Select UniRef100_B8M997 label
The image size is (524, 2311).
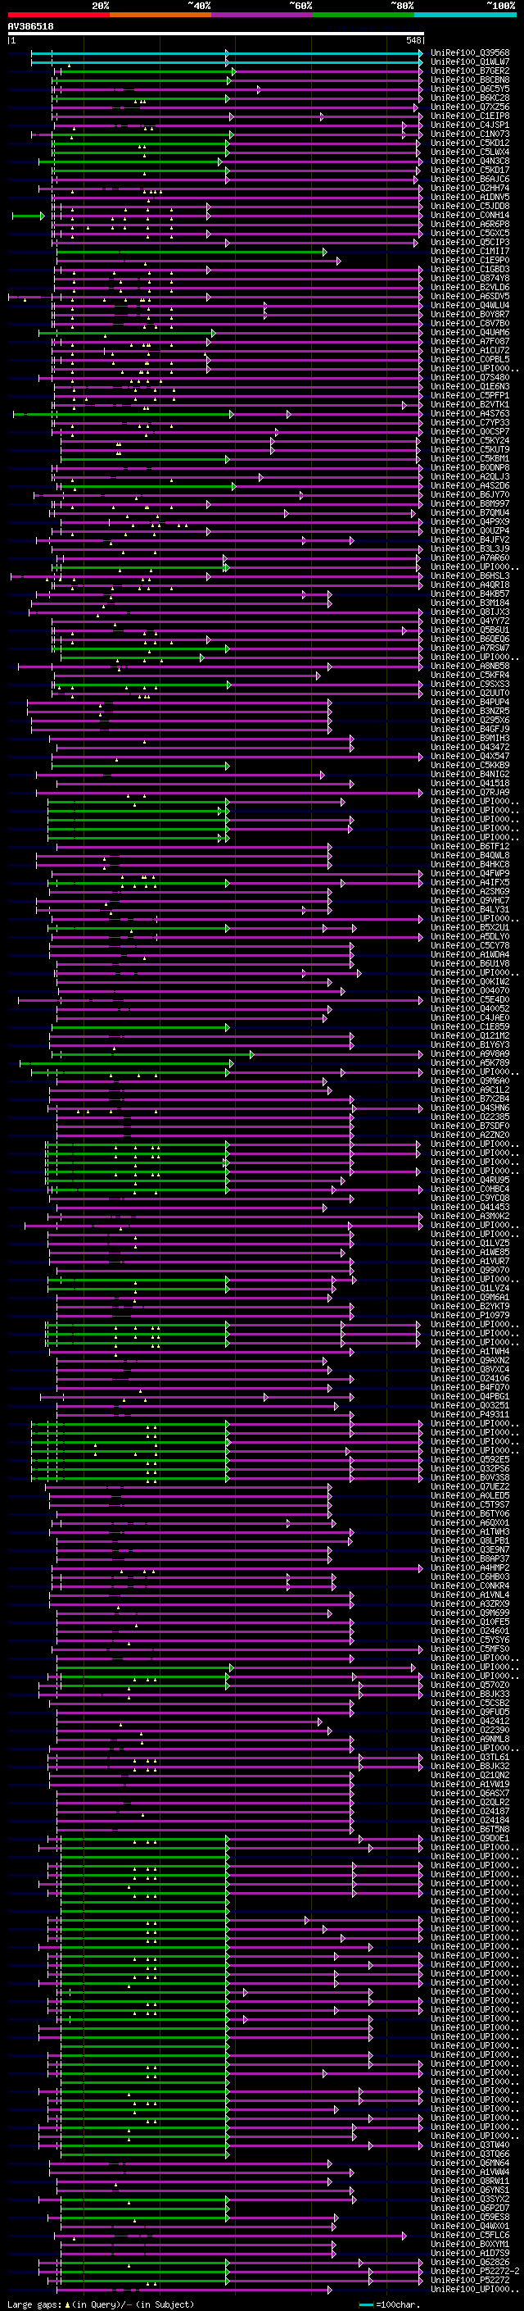[469, 503]
